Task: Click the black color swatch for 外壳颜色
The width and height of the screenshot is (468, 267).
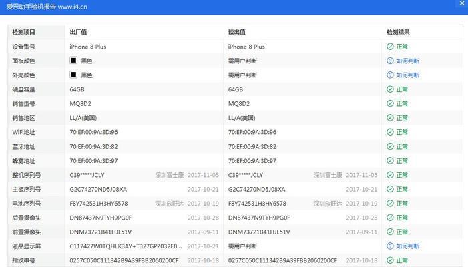Action: click(73, 75)
